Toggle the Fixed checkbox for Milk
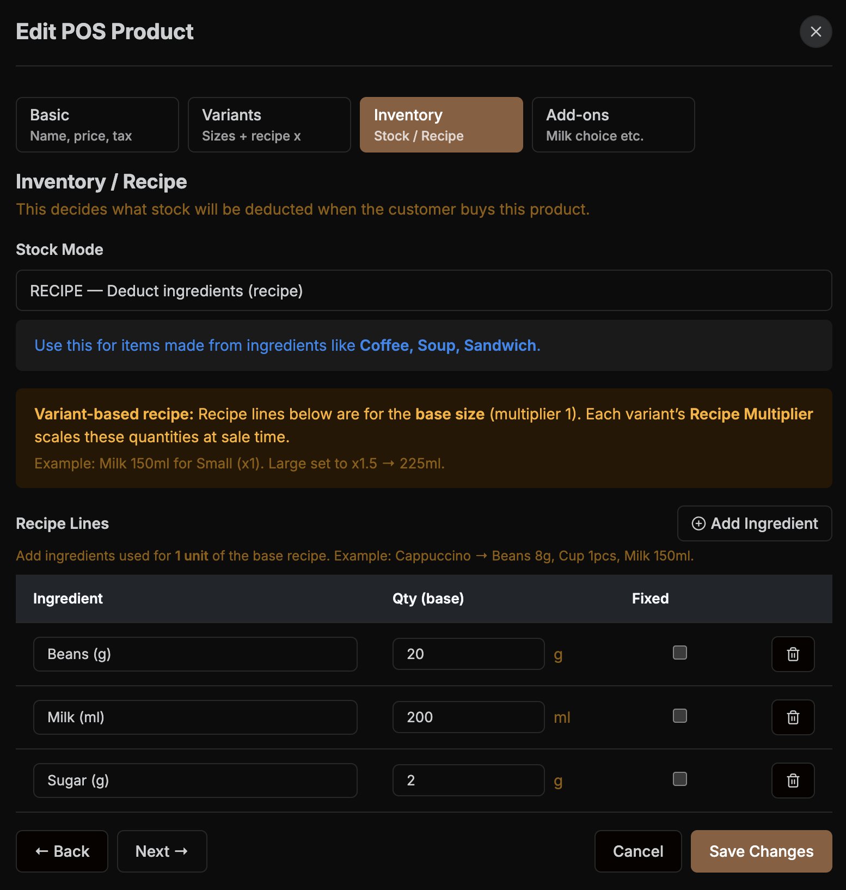The height and width of the screenshot is (890, 846). click(x=679, y=716)
